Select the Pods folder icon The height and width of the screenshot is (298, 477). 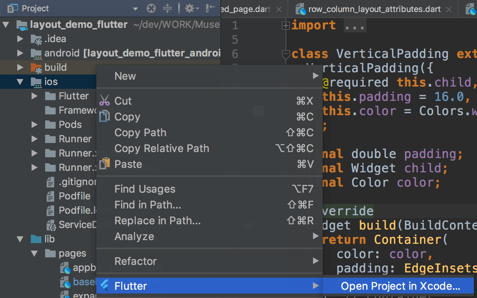pyautogui.click(x=50, y=125)
